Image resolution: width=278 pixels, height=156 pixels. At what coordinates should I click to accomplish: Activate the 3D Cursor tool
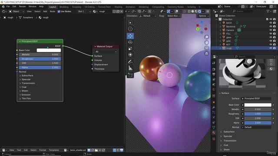(130, 29)
